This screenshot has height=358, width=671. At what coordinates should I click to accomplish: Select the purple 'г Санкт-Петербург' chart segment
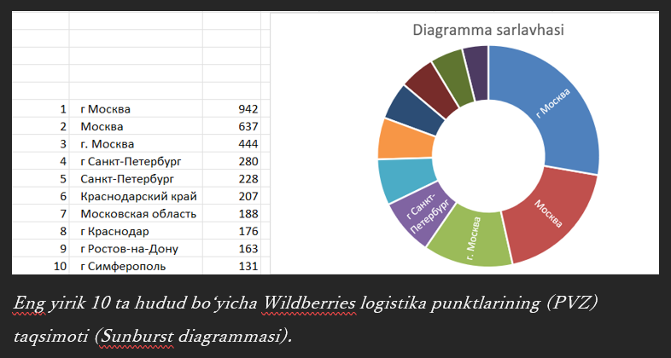click(x=422, y=214)
